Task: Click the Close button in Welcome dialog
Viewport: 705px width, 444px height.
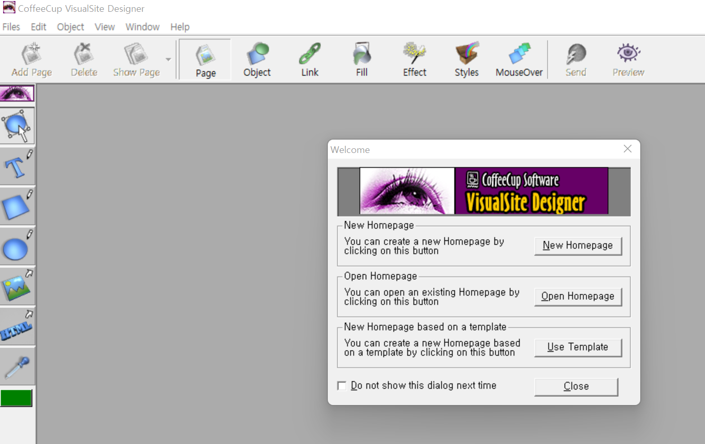Action: click(x=576, y=387)
